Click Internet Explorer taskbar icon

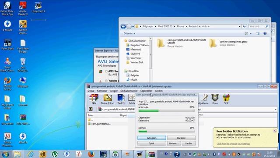[x=31, y=154]
